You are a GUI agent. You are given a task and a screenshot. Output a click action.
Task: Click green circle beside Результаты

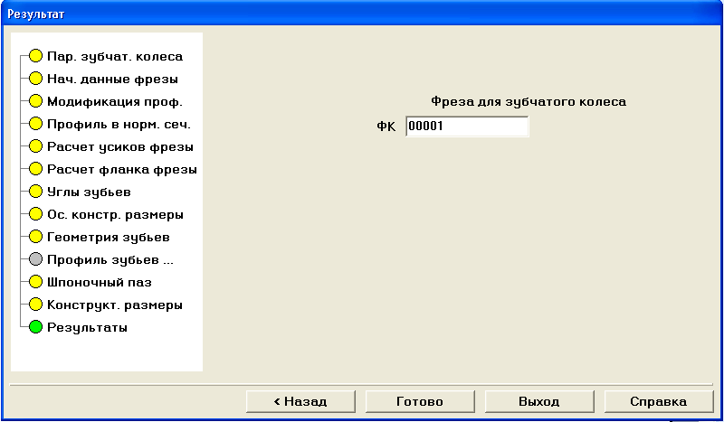click(35, 327)
